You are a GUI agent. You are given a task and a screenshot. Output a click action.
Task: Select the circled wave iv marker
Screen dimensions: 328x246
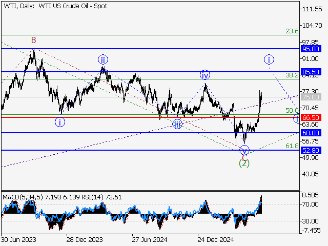[x=204, y=75]
